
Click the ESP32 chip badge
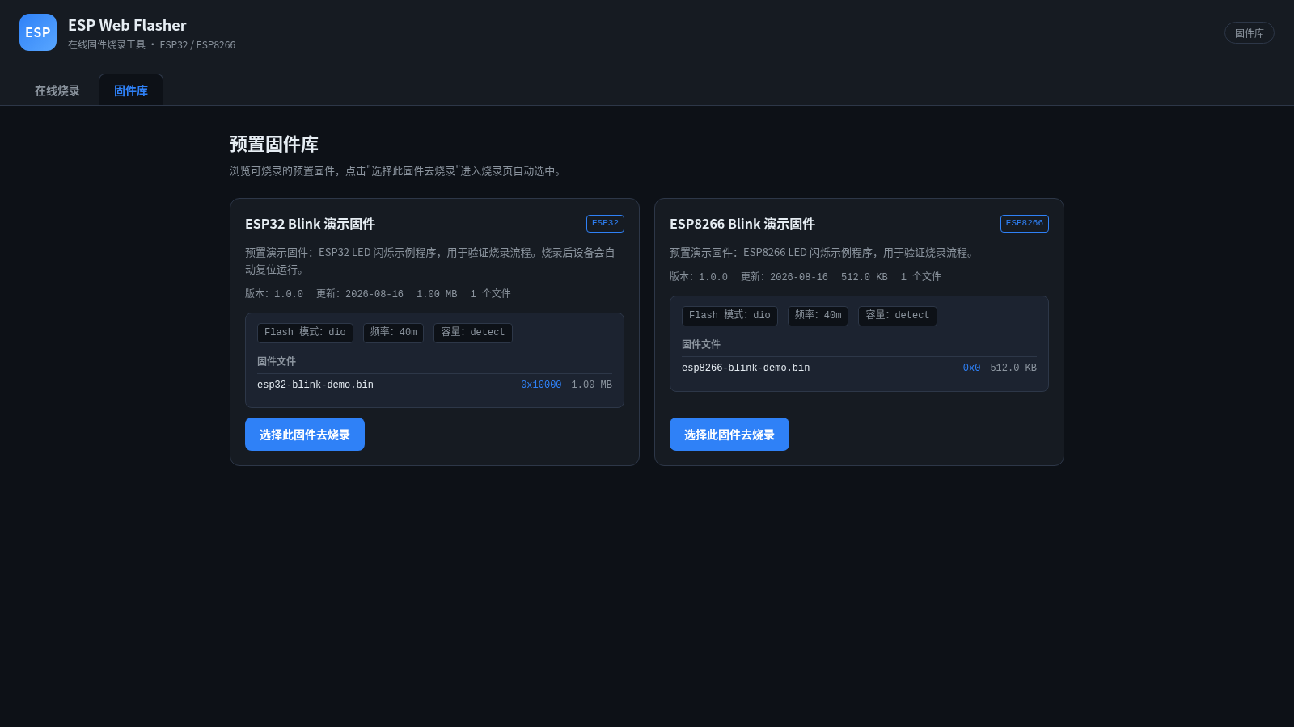[x=605, y=224]
